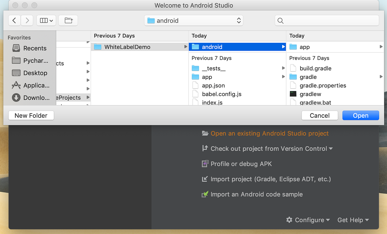
Task: Open the android location path dropdown
Action: tap(193, 20)
